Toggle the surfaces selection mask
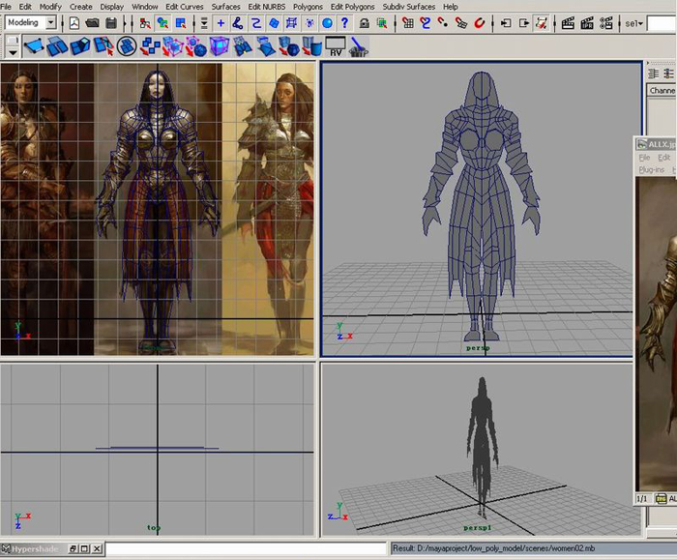Image resolution: width=677 pixels, height=560 pixels. (x=274, y=23)
